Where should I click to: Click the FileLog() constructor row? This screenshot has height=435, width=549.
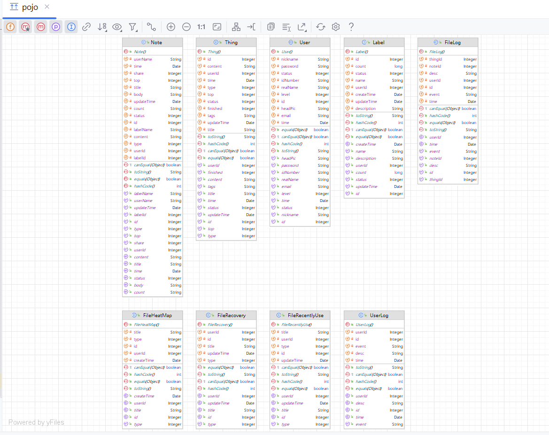[448, 52]
